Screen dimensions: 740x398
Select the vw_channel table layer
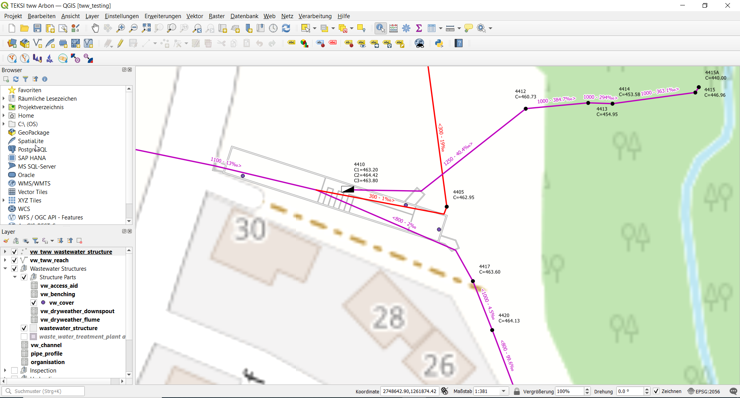pos(46,345)
